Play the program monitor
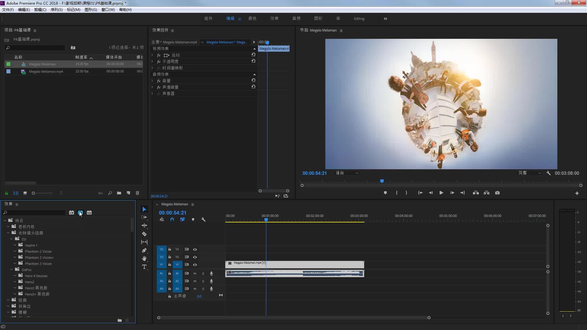 click(441, 193)
